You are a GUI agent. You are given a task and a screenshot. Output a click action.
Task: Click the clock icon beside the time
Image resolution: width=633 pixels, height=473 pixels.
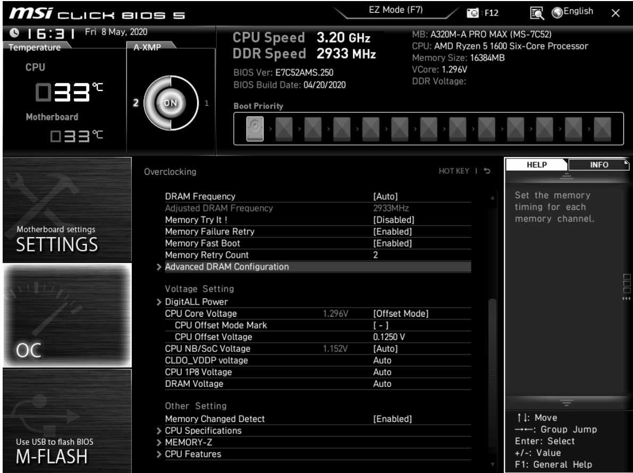point(14,33)
